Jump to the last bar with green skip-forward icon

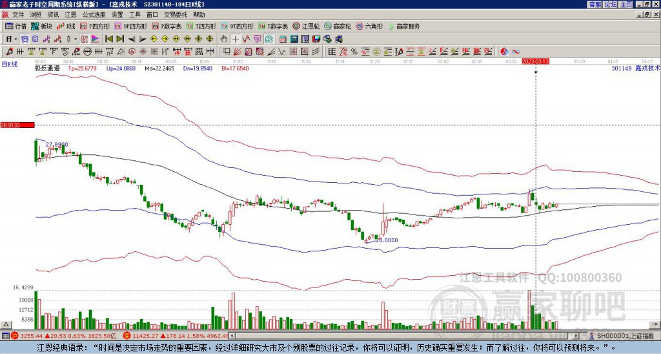(120, 39)
